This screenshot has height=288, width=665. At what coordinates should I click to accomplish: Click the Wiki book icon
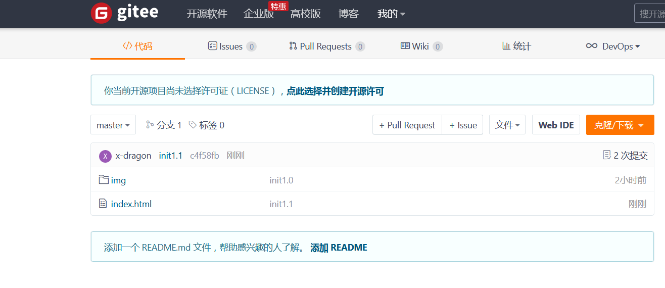(x=405, y=46)
